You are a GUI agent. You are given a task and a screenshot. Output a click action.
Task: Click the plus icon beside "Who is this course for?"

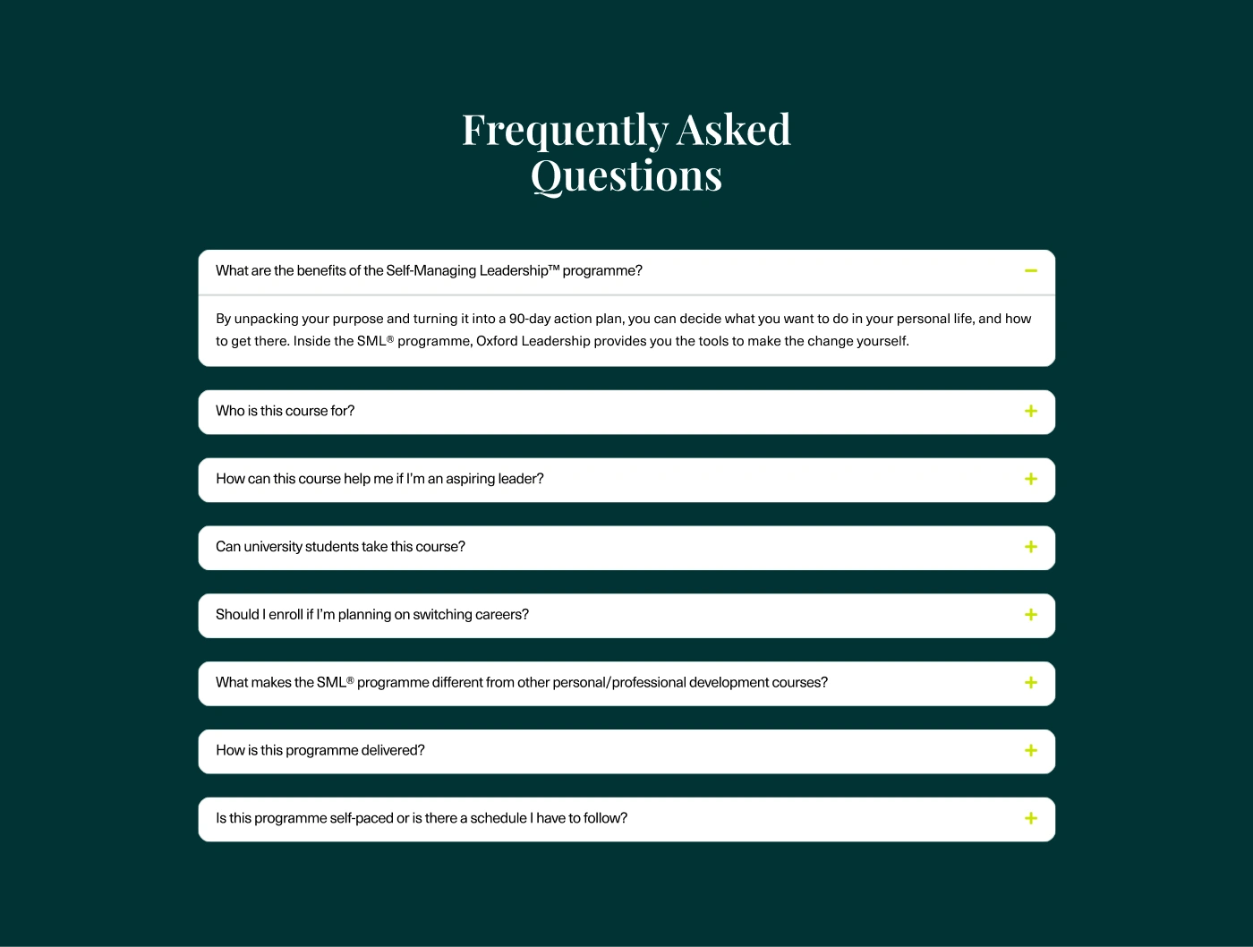(1031, 411)
